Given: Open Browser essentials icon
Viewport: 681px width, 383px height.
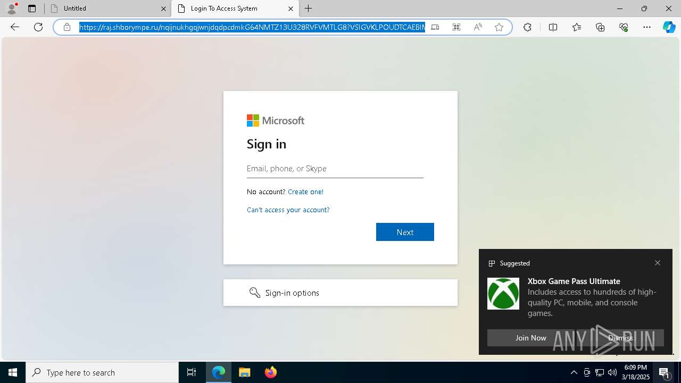Looking at the screenshot, I should (624, 27).
